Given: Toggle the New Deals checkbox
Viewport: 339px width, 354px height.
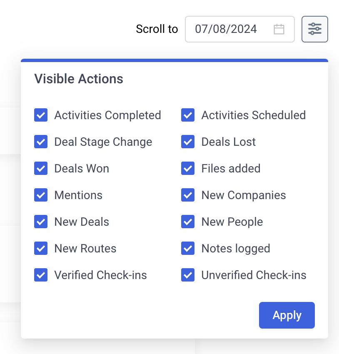Looking at the screenshot, I should tap(41, 222).
